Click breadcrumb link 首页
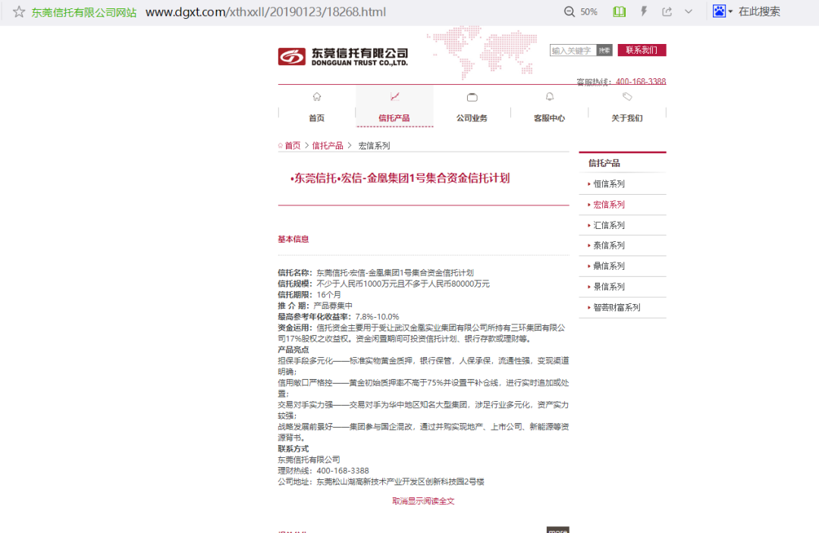 tap(293, 146)
